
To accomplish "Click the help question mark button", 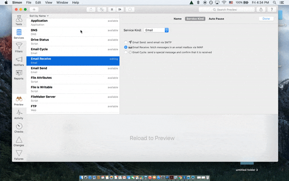I will (x=272, y=10).
